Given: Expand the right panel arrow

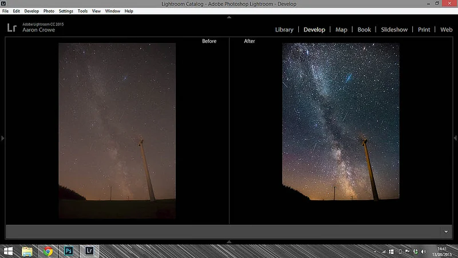Looking at the screenshot, I should (x=455, y=138).
